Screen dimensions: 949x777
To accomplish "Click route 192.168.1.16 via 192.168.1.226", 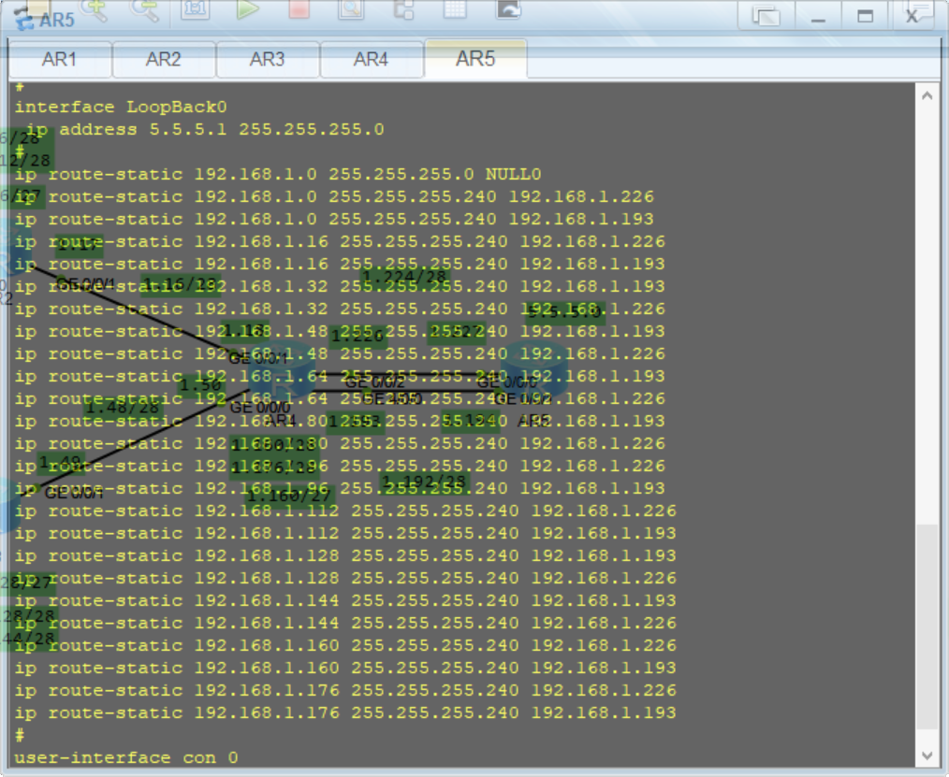I will click(x=340, y=241).
